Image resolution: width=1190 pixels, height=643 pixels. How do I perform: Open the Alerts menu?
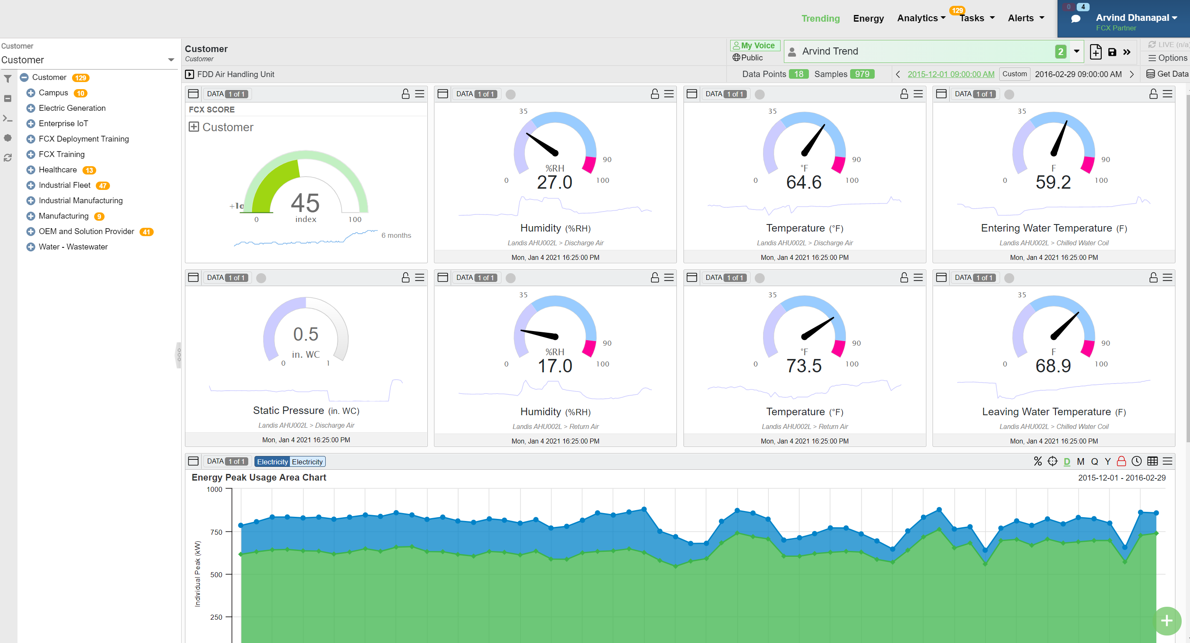[1025, 18]
